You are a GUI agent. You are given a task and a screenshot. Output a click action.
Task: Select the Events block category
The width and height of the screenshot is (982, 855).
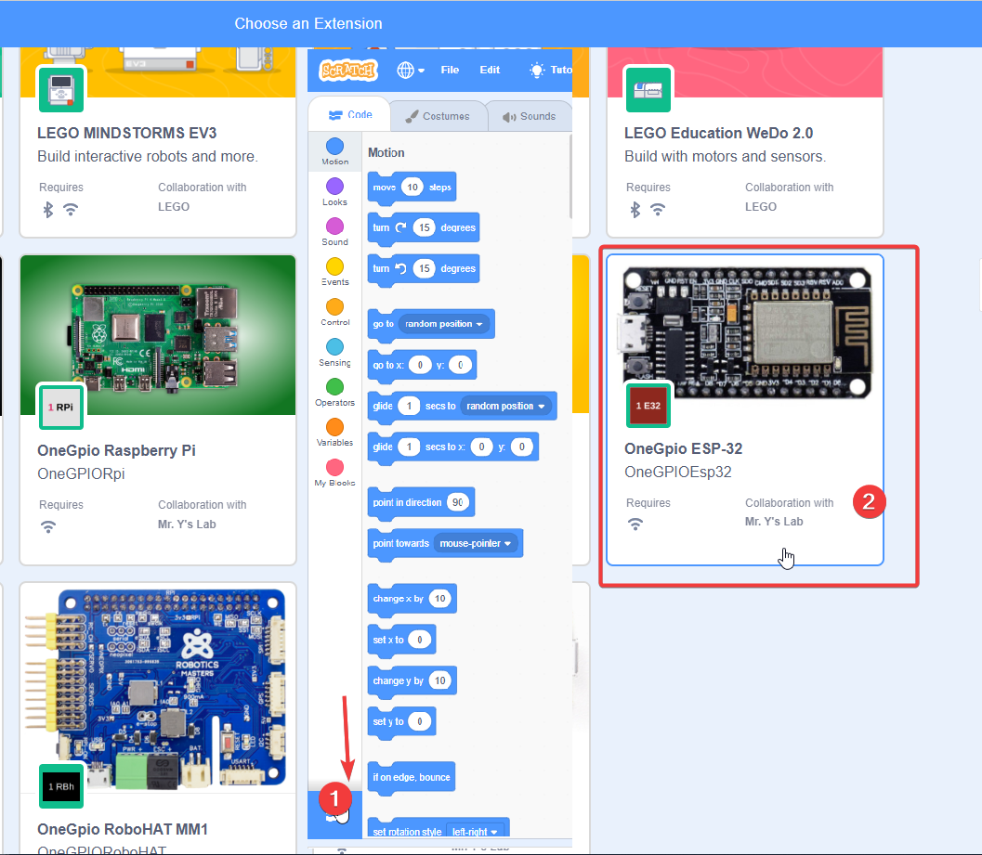tap(335, 272)
